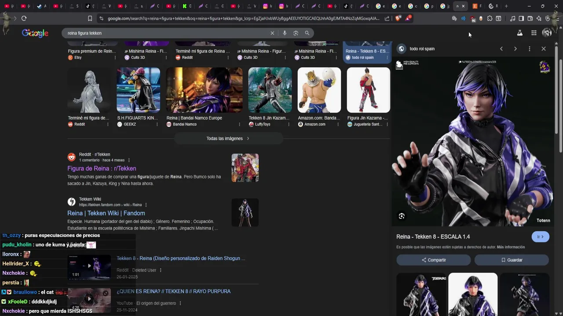The height and width of the screenshot is (316, 563).
Task: Open the Figura Jin Kazama Juguetería thumbnail
Action: [x=369, y=90]
